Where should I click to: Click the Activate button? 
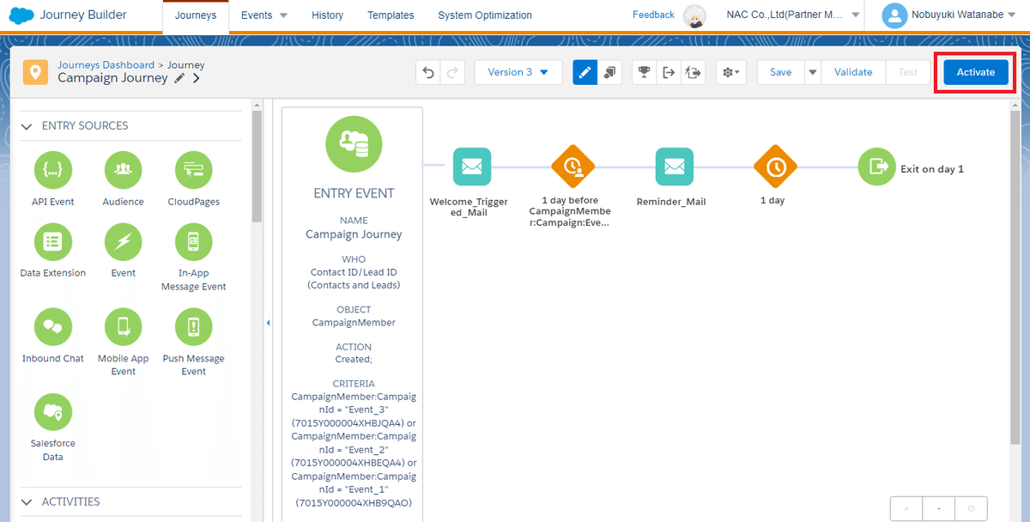976,72
